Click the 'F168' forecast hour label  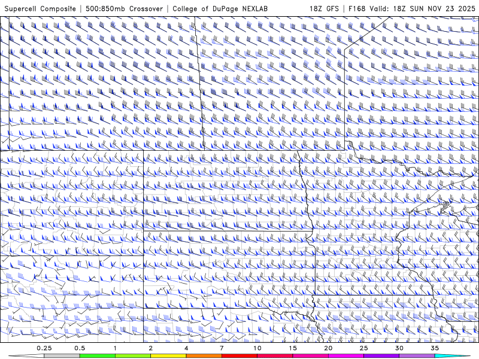[x=357, y=9]
